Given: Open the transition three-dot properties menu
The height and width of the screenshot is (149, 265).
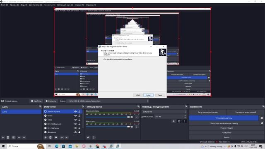Looking at the screenshot, I should click(185, 121).
